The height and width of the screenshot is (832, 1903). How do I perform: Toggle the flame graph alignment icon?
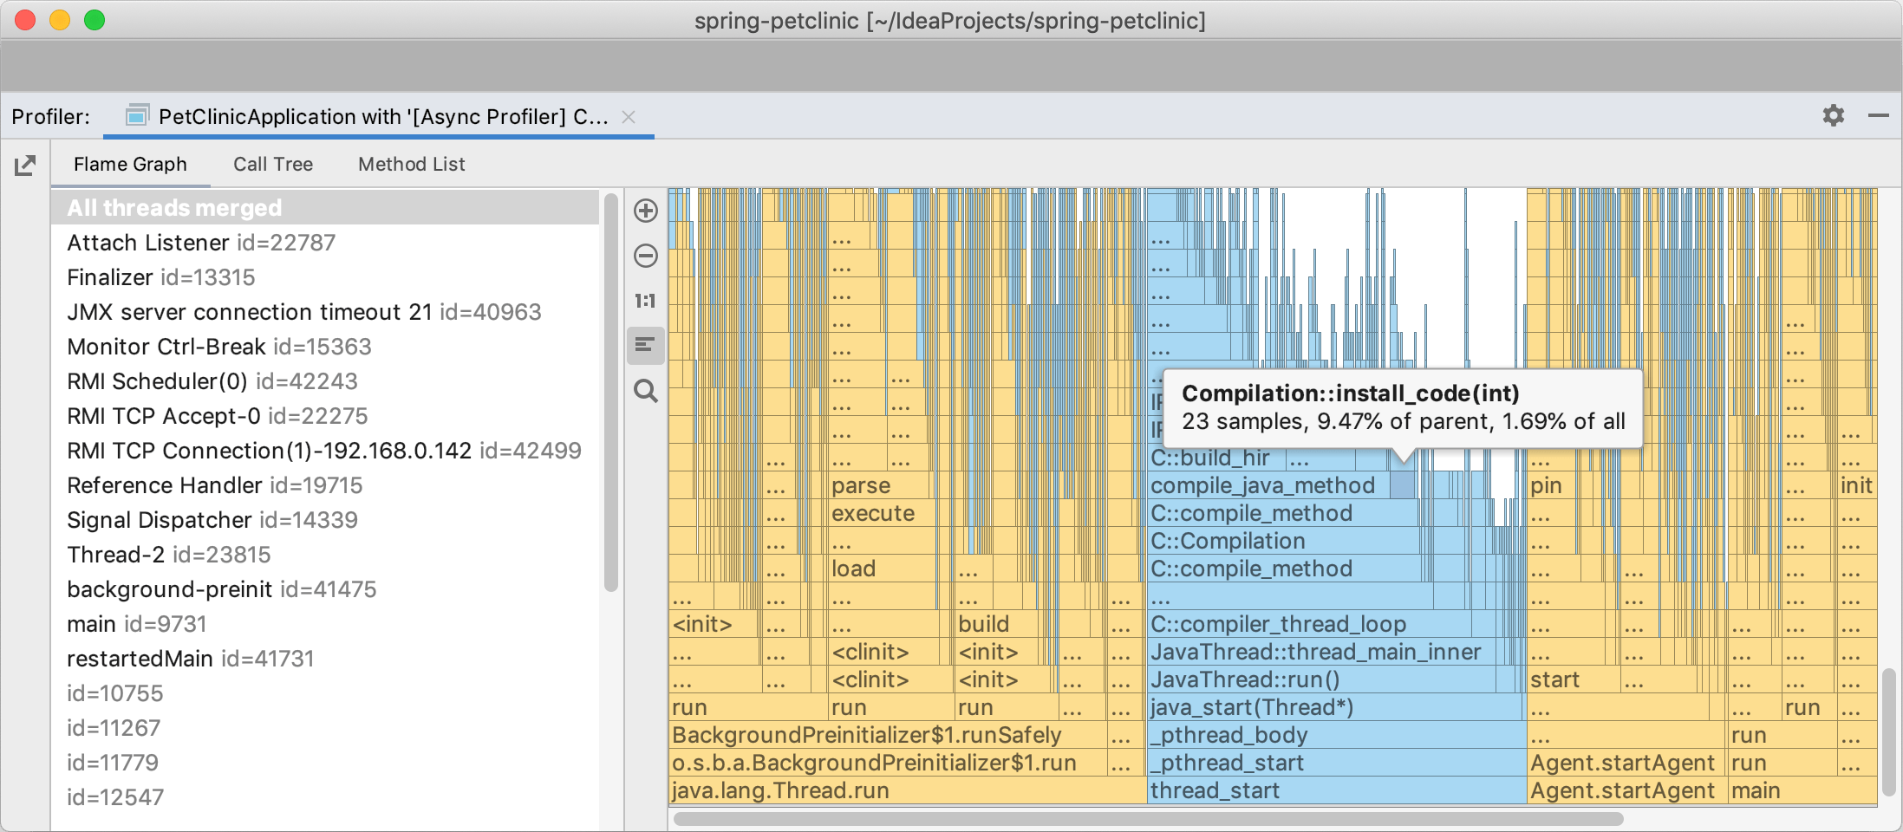click(x=646, y=346)
